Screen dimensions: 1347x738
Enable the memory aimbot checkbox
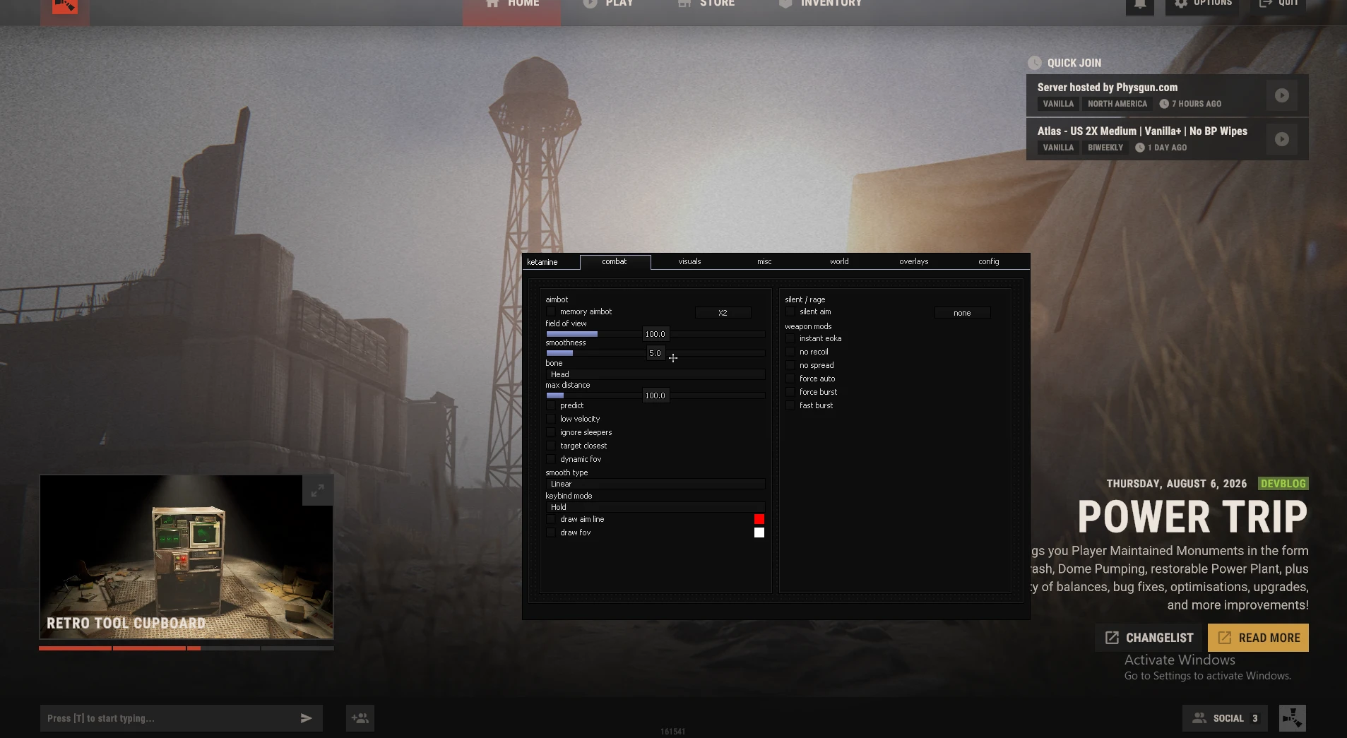pos(551,311)
